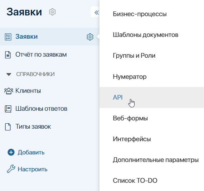Click the Клиенты people icon
Image resolution: width=204 pixels, height=191 pixels.
tap(9, 91)
